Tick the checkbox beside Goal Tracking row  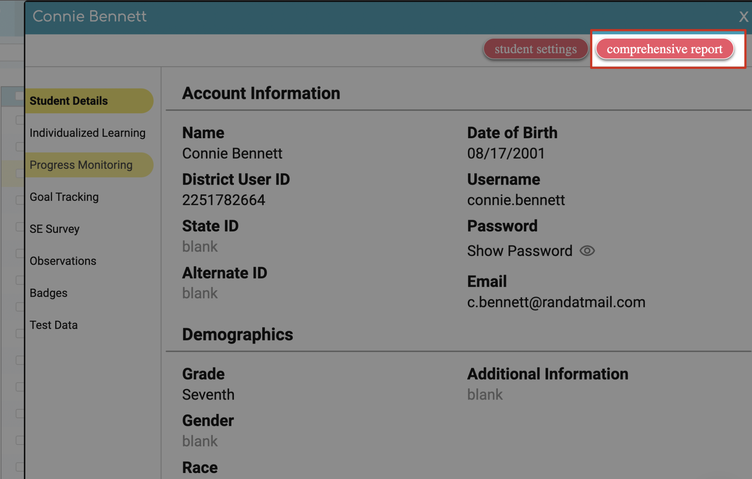click(x=20, y=200)
